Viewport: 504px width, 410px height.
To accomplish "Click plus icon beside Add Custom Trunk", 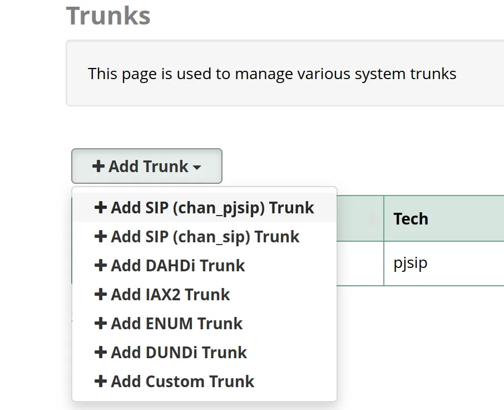I will click(100, 381).
